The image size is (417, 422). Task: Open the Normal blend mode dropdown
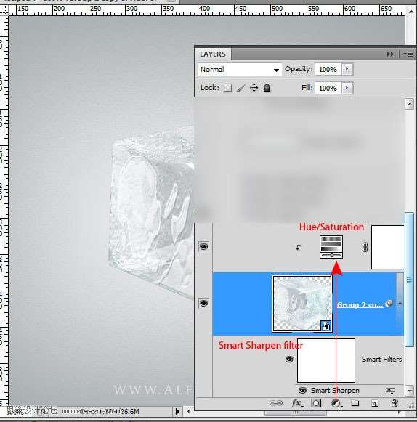(x=240, y=70)
